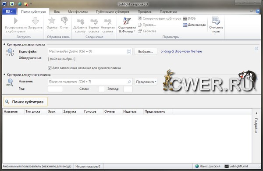263x171 pixels.
Task: Open the Профиль tab
Action: click(x=145, y=11)
